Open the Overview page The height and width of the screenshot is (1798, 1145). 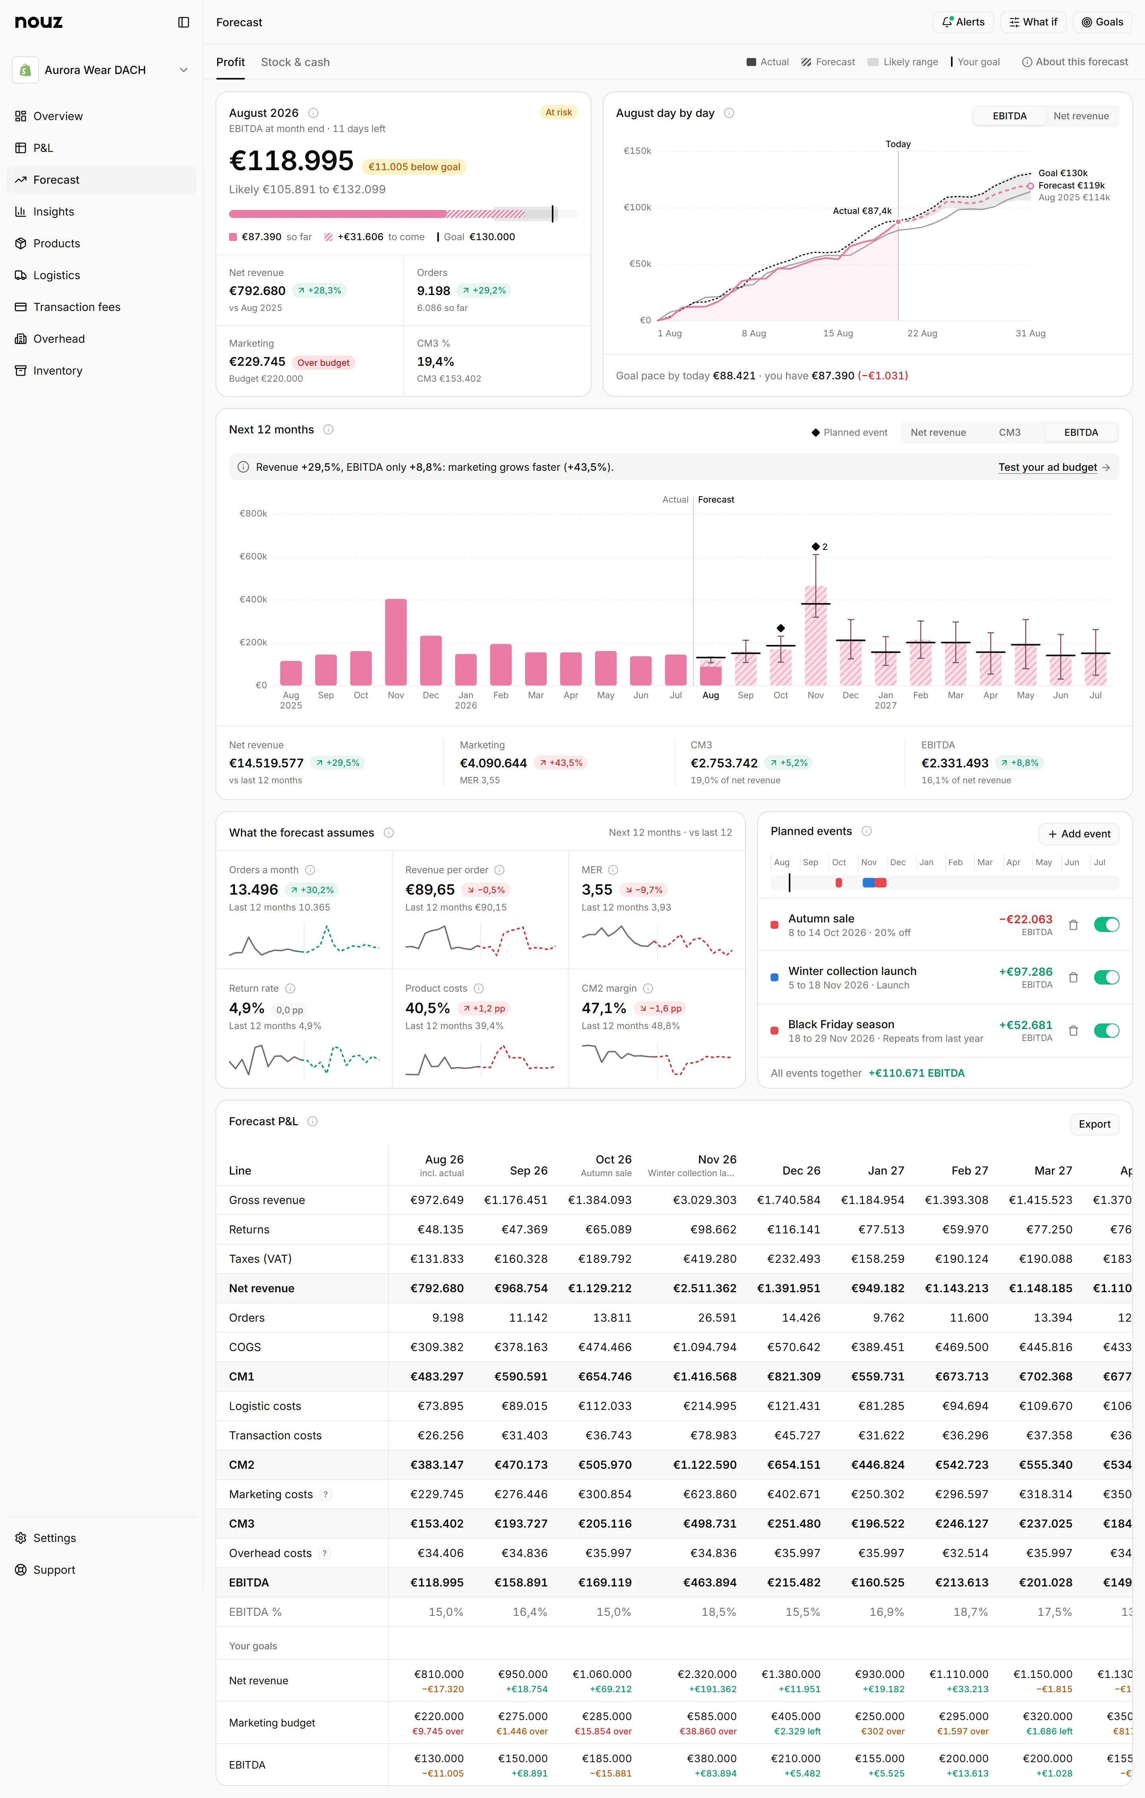click(x=101, y=117)
